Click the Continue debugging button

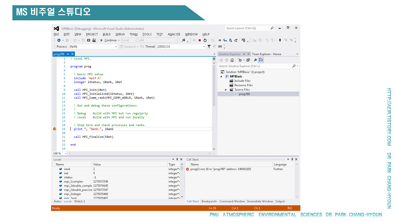pos(108,40)
